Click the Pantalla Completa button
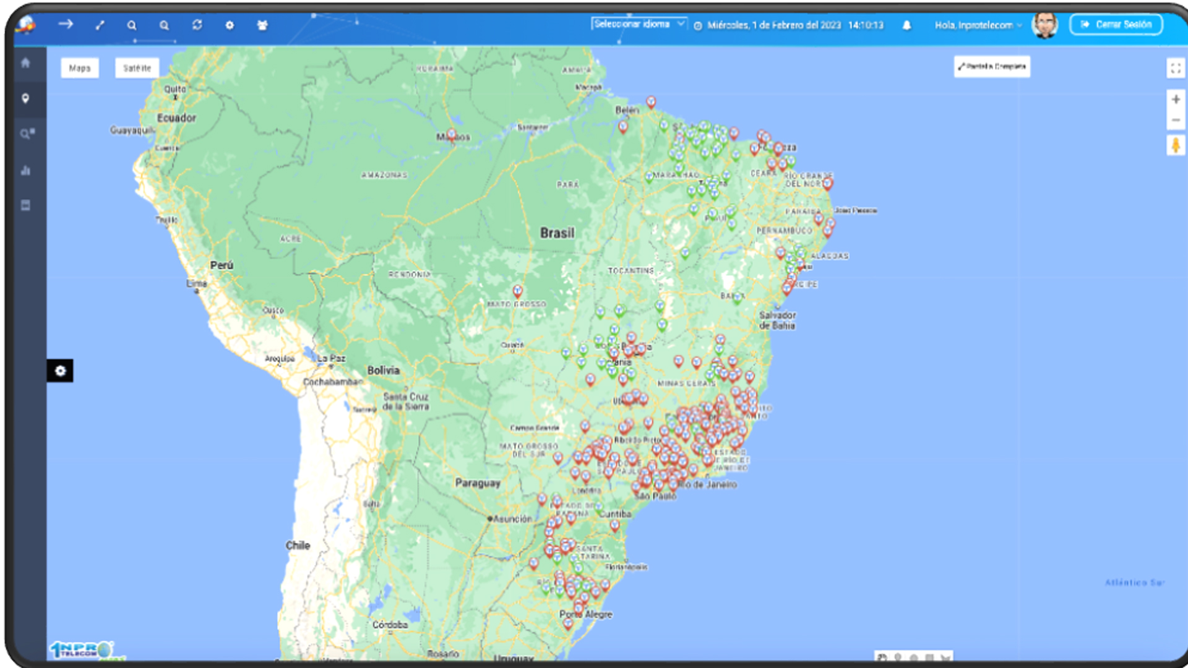1188x668 pixels. tap(992, 66)
